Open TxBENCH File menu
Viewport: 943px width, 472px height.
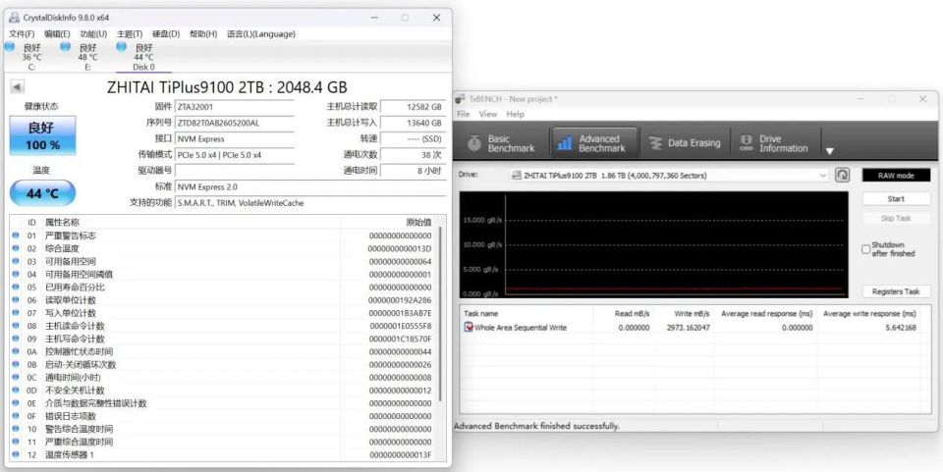coord(463,114)
